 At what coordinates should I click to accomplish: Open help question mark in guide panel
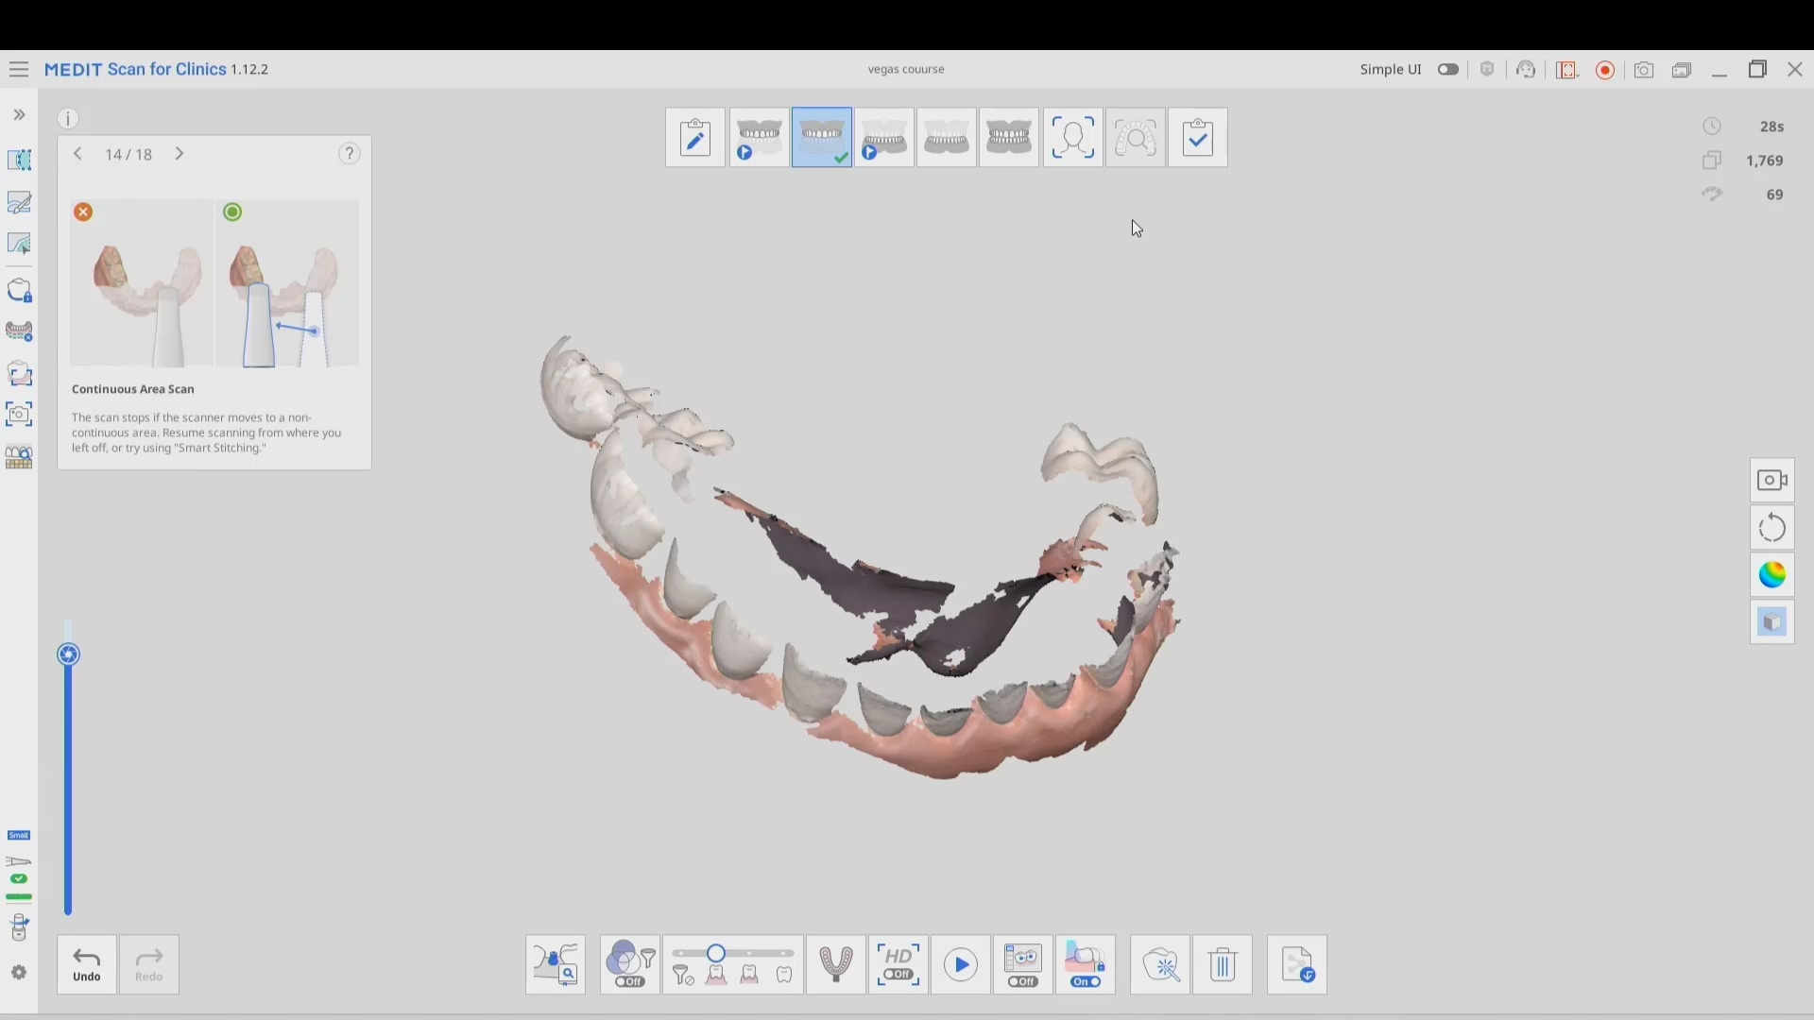(x=350, y=154)
